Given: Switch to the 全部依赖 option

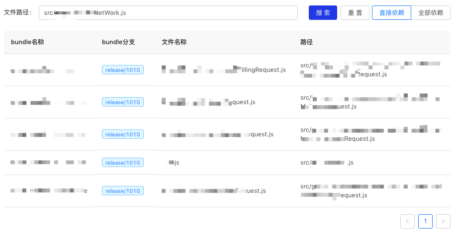Looking at the screenshot, I should (431, 13).
